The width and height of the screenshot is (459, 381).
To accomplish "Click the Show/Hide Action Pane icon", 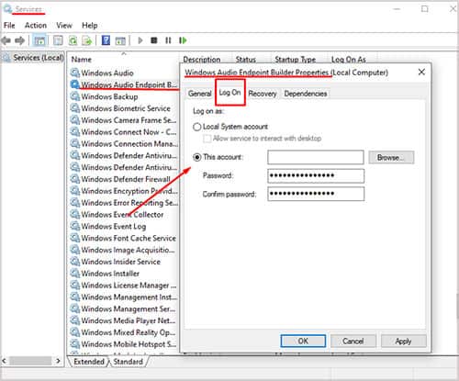I will point(120,40).
